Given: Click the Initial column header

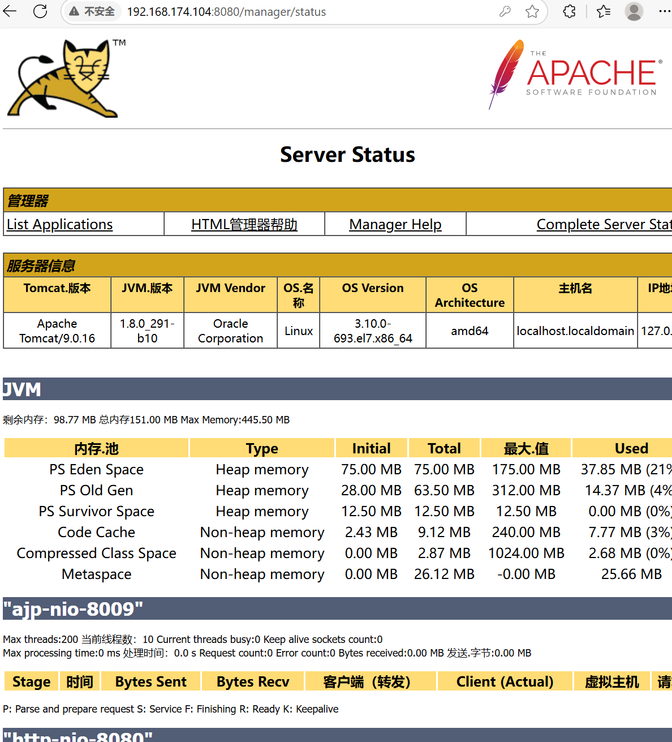Looking at the screenshot, I should [371, 448].
